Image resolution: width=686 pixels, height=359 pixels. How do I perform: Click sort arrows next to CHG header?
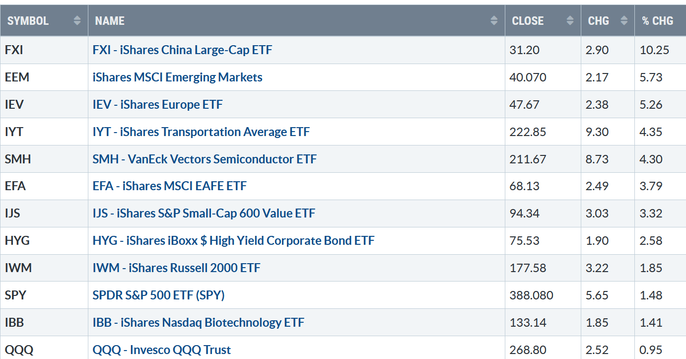click(x=623, y=20)
